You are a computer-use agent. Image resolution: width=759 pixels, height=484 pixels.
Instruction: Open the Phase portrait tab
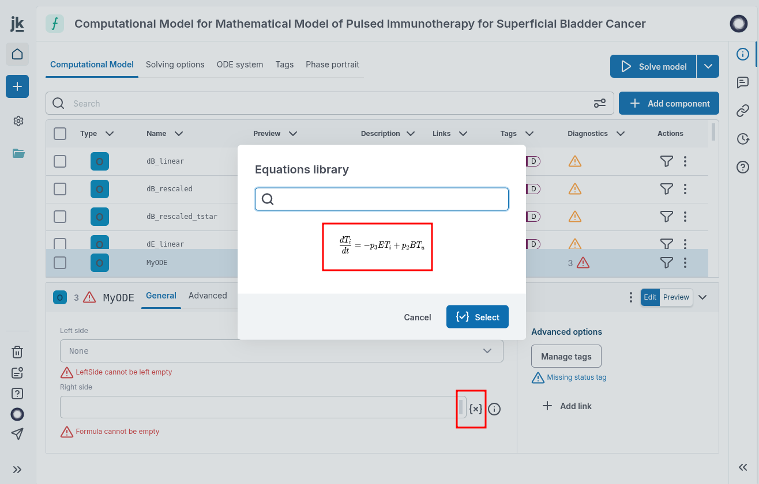(x=332, y=65)
